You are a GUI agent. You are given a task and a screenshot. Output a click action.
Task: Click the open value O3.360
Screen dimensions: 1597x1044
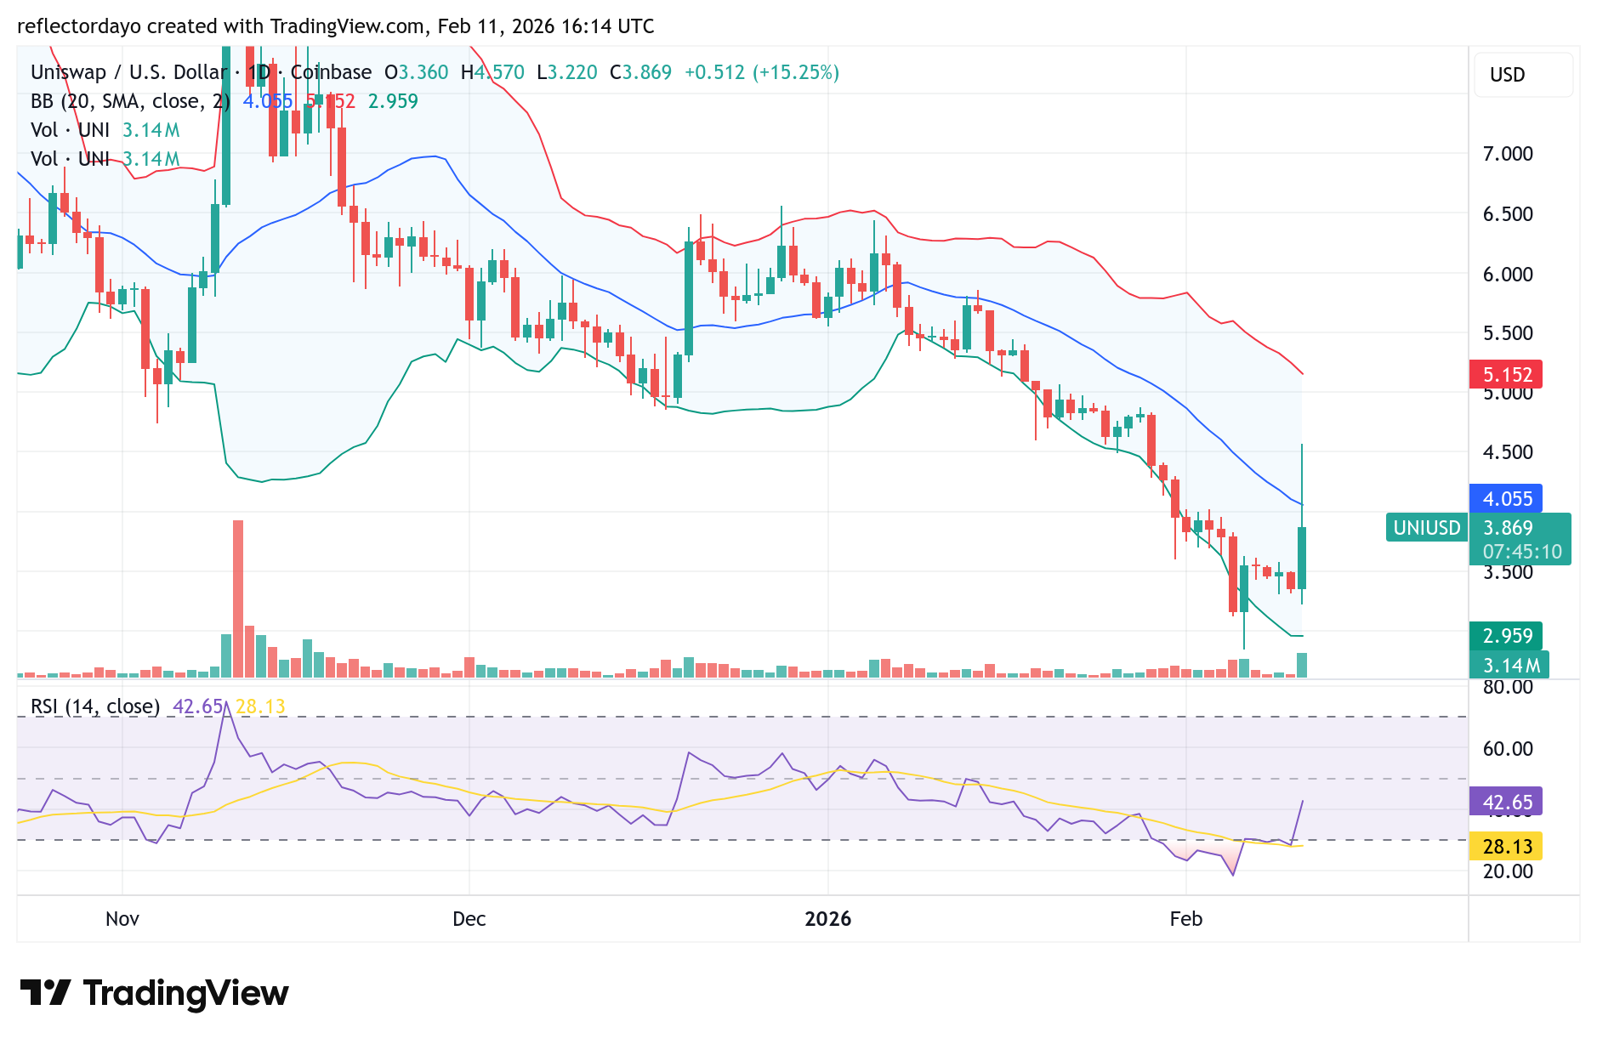click(x=416, y=72)
